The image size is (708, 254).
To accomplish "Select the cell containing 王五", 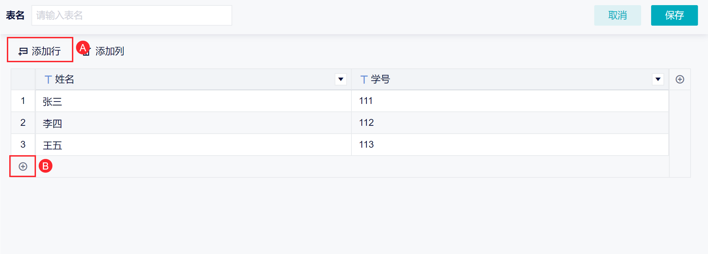I will tap(193, 145).
